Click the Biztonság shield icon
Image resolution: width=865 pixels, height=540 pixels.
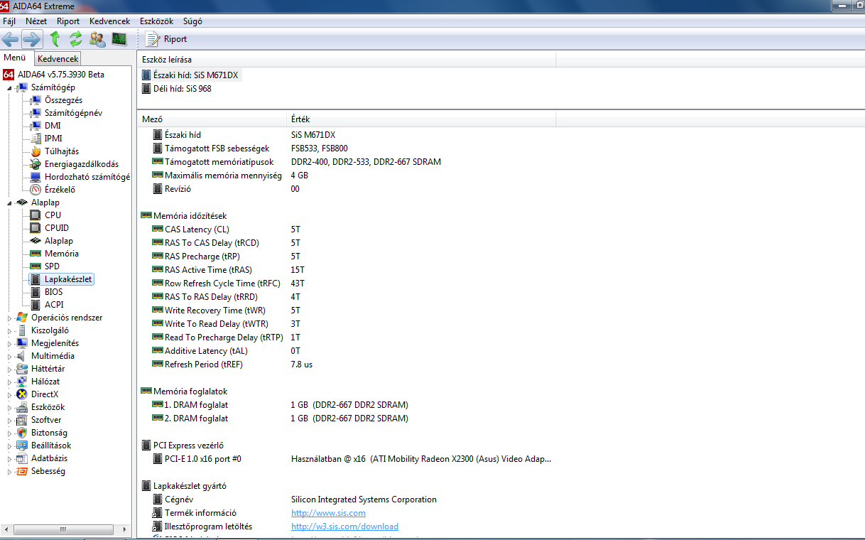click(x=22, y=433)
